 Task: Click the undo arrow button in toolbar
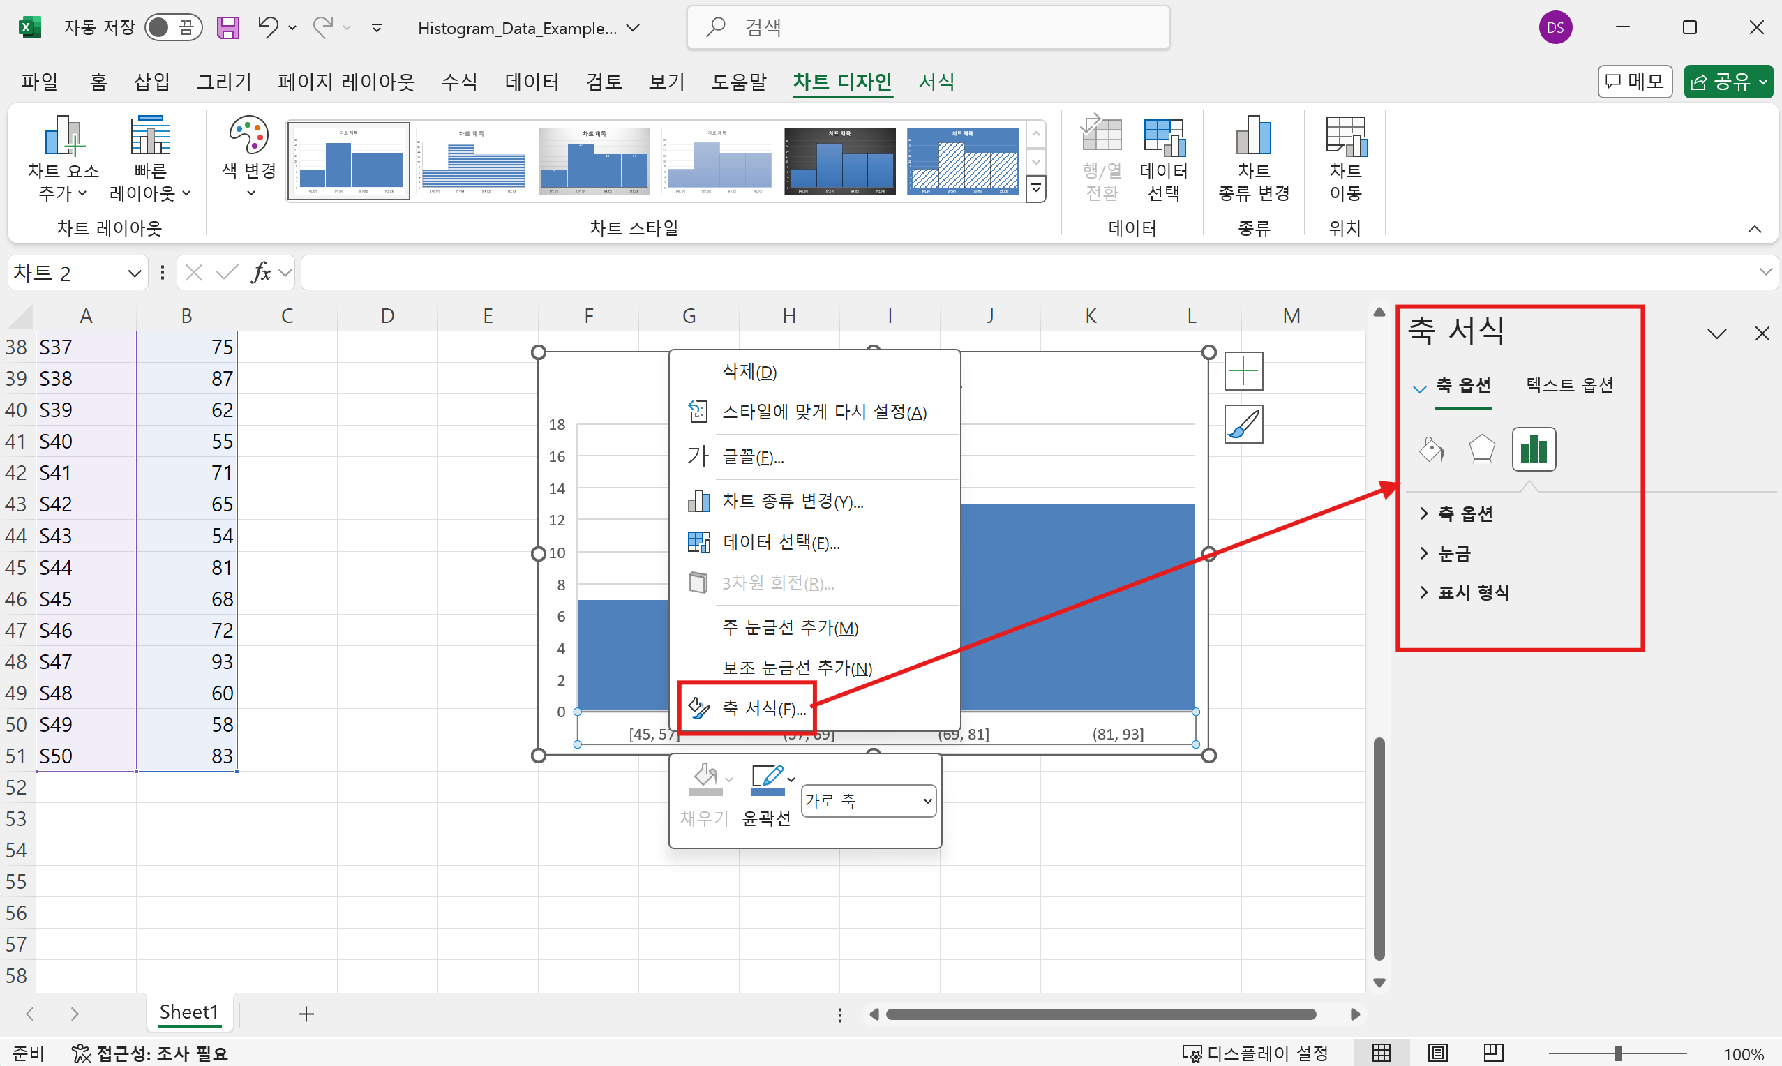click(x=268, y=28)
